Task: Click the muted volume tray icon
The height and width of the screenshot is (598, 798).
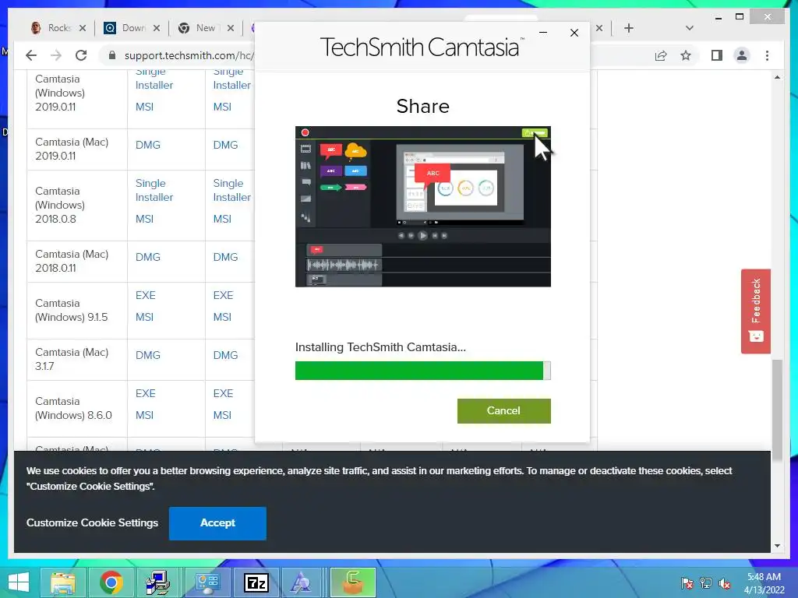Action: click(x=725, y=583)
